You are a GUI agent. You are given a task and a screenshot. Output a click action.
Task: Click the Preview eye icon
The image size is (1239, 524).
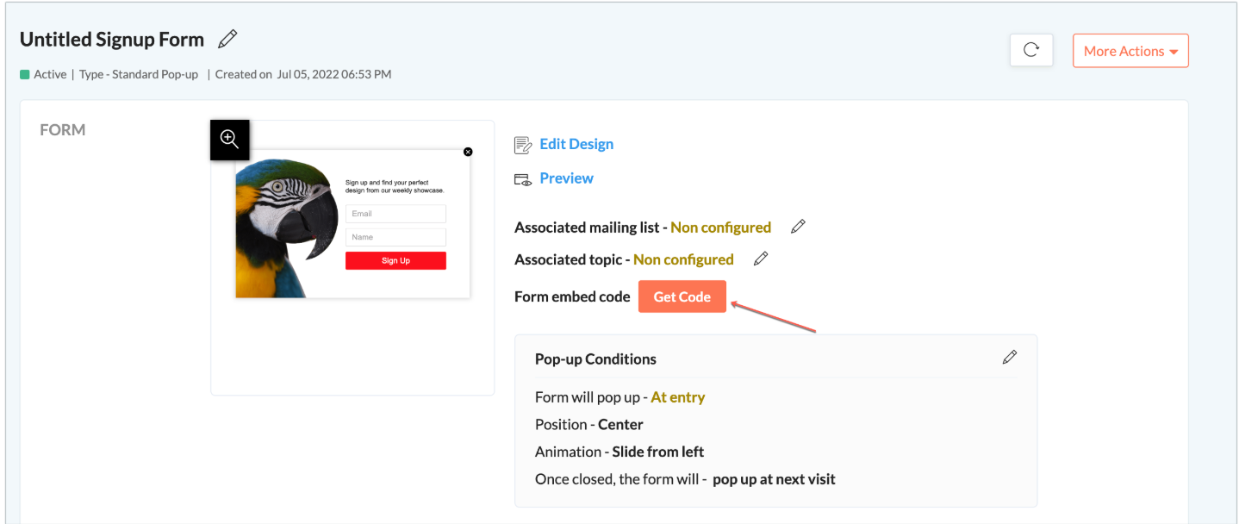point(522,179)
